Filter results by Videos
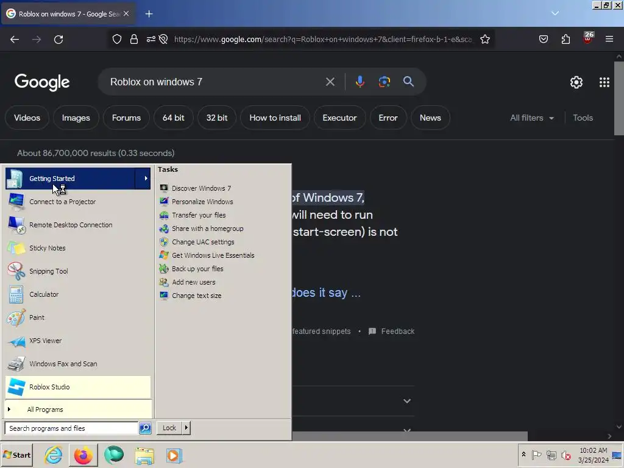The width and height of the screenshot is (624, 468). [27, 118]
